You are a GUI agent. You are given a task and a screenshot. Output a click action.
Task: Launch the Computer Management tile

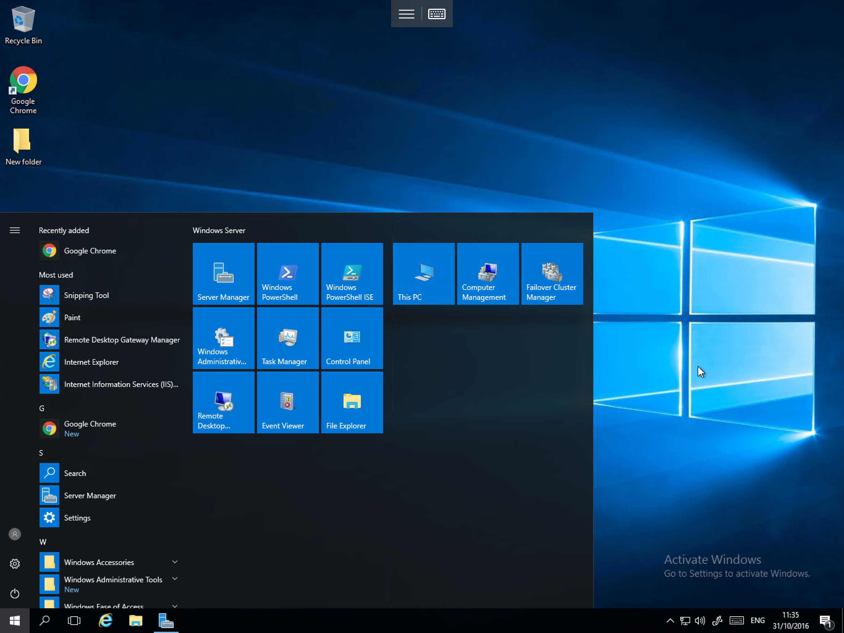point(487,274)
